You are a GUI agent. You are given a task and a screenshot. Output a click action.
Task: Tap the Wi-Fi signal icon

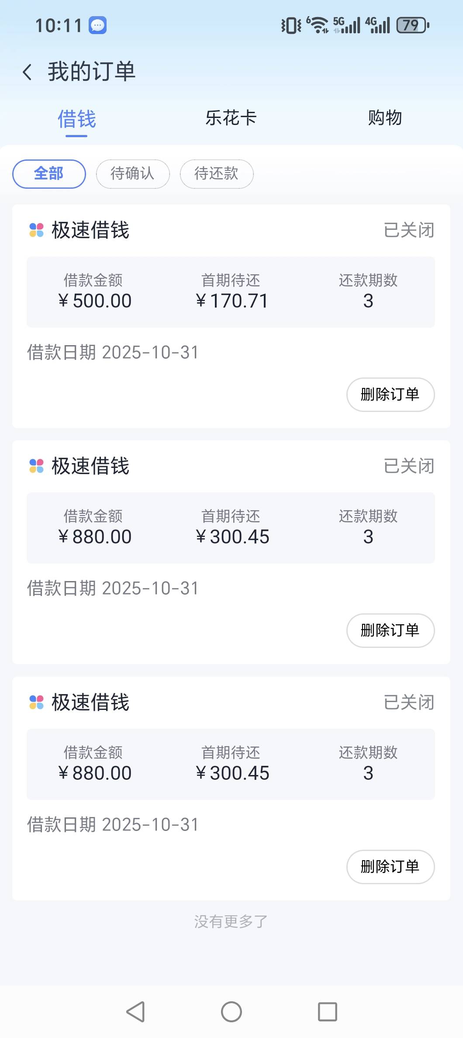coord(318,25)
